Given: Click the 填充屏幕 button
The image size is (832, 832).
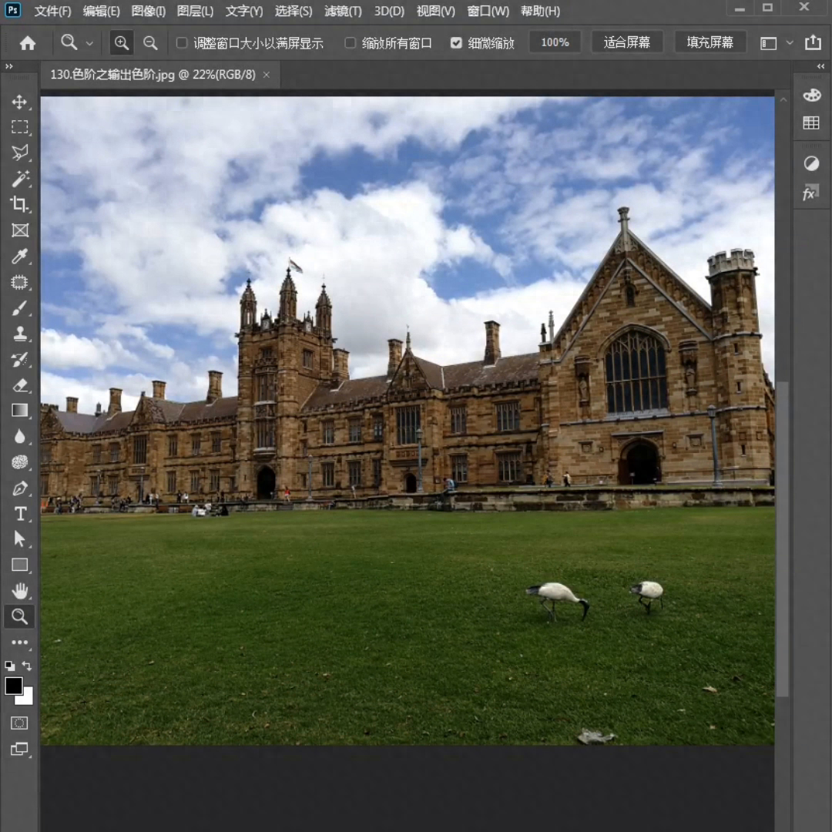Looking at the screenshot, I should 710,42.
